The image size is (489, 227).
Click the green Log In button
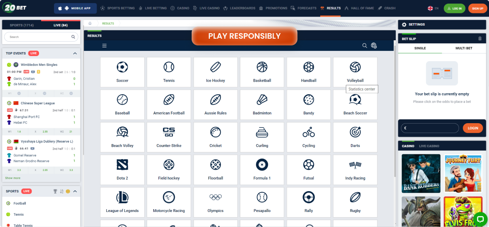coord(455,8)
